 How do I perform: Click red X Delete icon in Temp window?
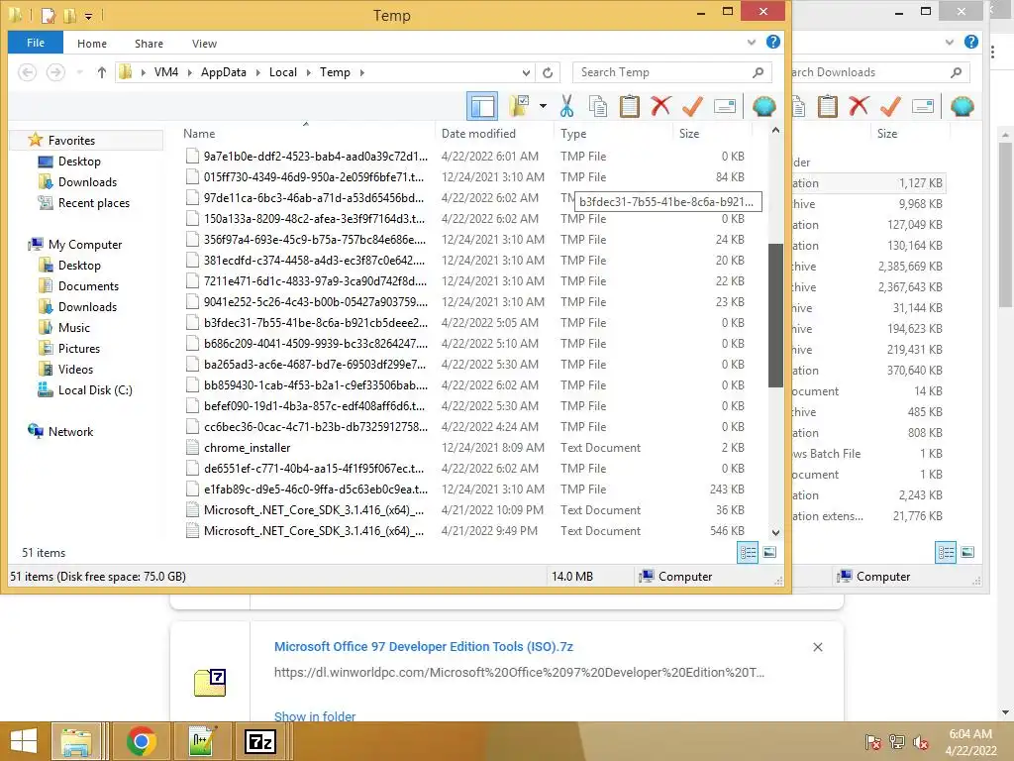pos(660,106)
